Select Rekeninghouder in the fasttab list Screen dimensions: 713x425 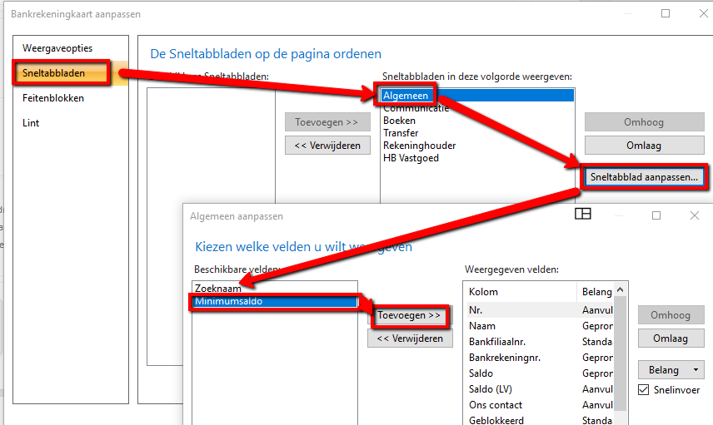(419, 146)
